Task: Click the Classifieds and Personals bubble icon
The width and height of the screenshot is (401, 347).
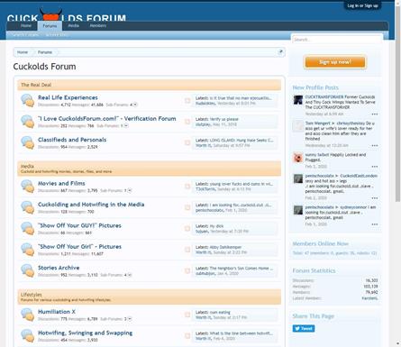Action: (x=28, y=142)
